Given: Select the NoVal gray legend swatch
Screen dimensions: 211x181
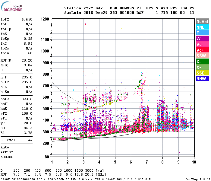Looking at the screenshot, I should tap(203, 21).
